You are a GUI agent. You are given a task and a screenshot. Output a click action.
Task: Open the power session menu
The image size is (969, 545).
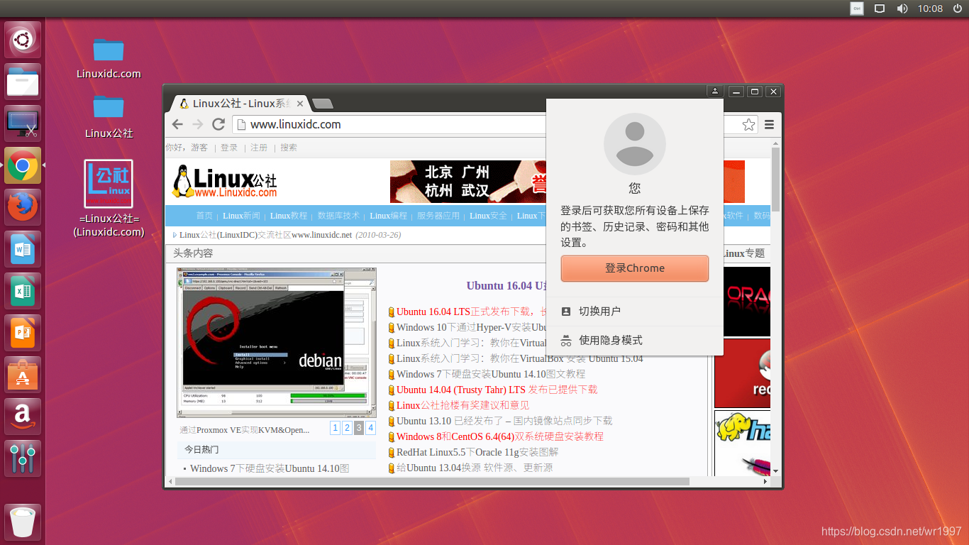(x=956, y=9)
